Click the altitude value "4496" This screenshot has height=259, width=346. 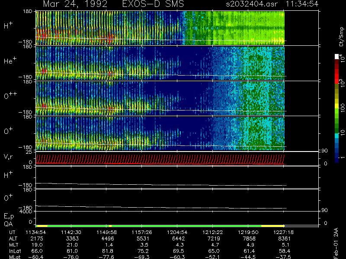(107, 239)
